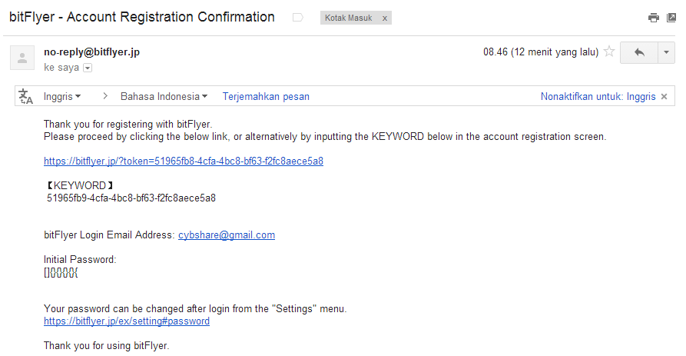
Task: Click the cybshare@gmail.com email address link
Action: click(227, 235)
